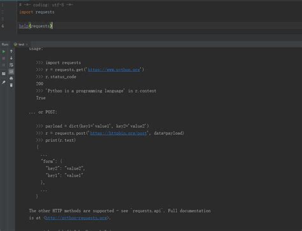302x231 pixels.
Task: Toggle soft-wrap in the Run console
Action: [x=11, y=65]
